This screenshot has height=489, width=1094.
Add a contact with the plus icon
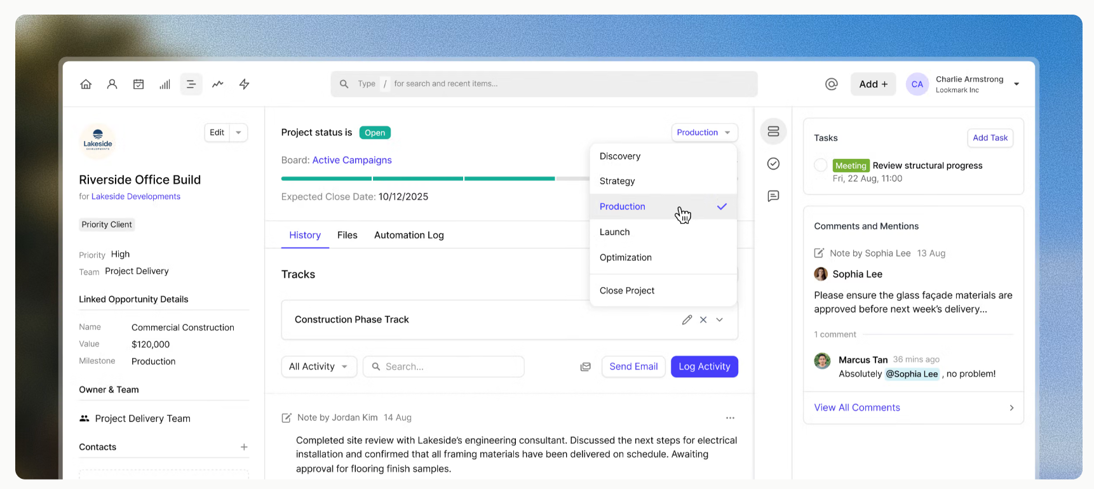tap(244, 447)
